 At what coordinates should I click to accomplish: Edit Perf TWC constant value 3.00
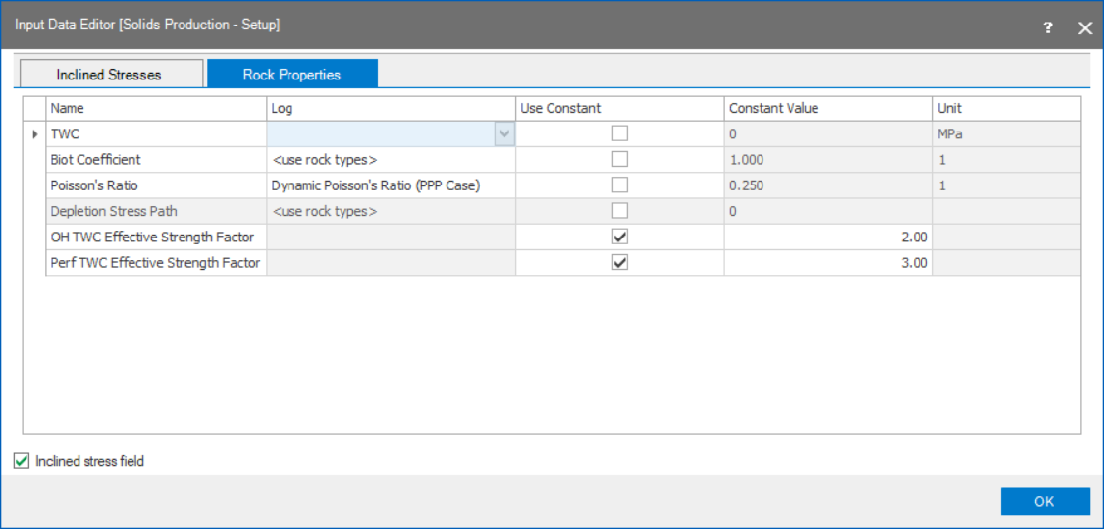(x=827, y=262)
